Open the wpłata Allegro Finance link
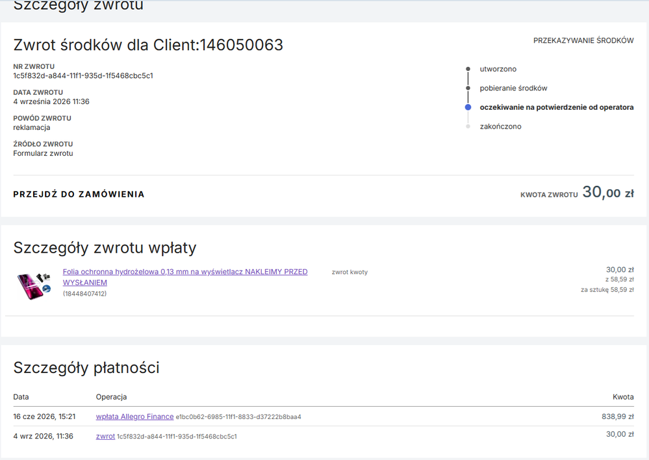 pyautogui.click(x=134, y=416)
